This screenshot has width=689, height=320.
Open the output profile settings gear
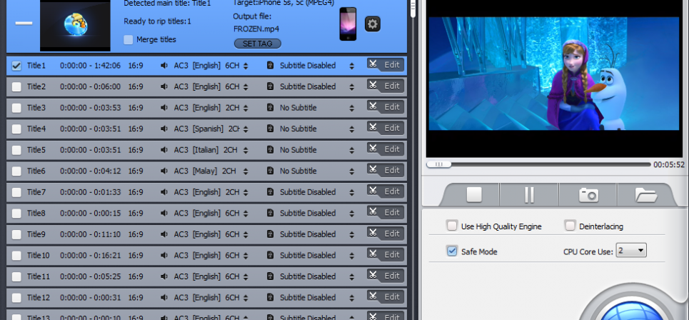click(x=373, y=24)
